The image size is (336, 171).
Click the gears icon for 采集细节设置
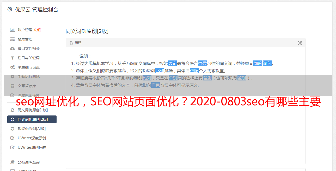click(12, 67)
